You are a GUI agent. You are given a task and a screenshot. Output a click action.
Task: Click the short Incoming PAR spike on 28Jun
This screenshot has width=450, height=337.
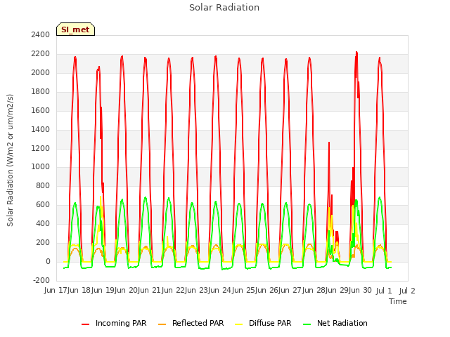pos(329,143)
